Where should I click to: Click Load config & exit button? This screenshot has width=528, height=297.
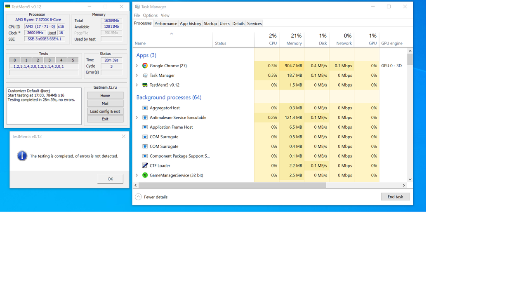click(x=105, y=111)
